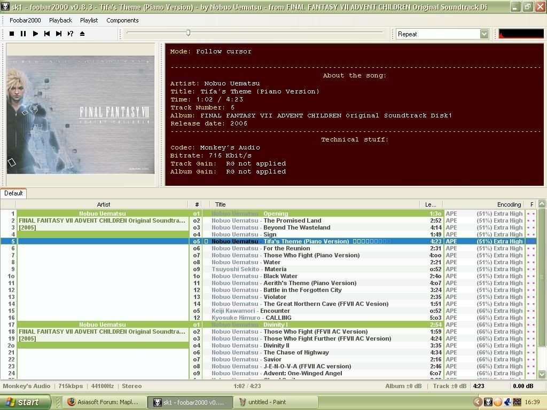The height and width of the screenshot is (410, 547).
Task: Play a random track
Action: [x=71, y=34]
